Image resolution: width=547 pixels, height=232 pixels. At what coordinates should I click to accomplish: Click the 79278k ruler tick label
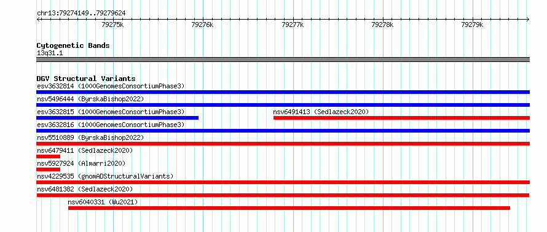coord(382,25)
